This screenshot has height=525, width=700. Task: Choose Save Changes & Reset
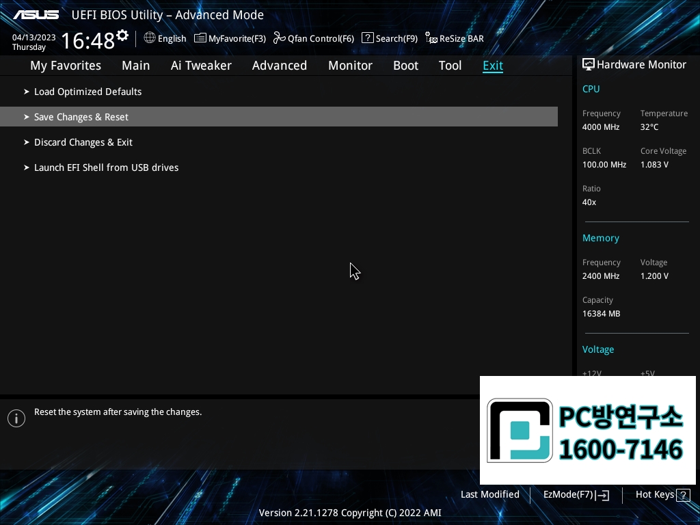[x=279, y=116]
